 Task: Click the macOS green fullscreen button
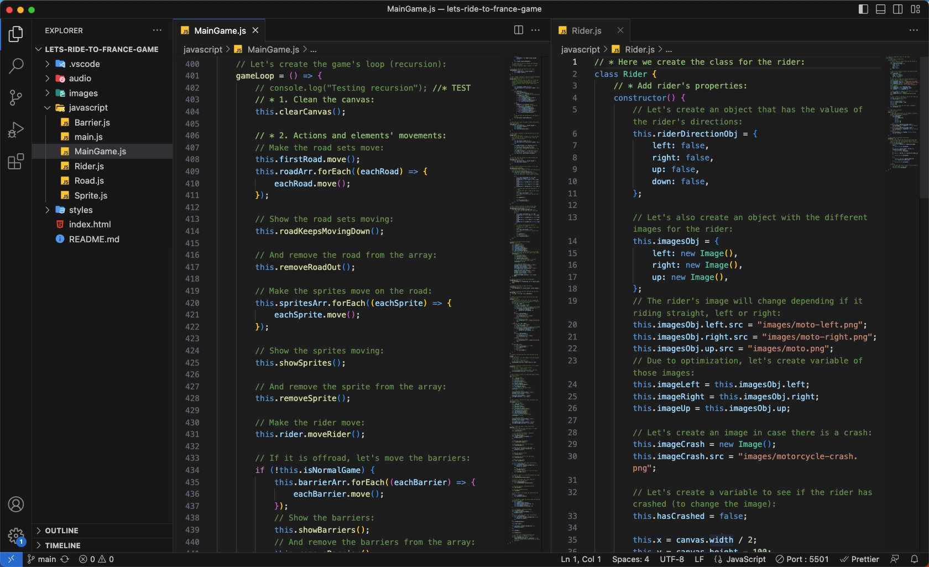click(x=32, y=9)
